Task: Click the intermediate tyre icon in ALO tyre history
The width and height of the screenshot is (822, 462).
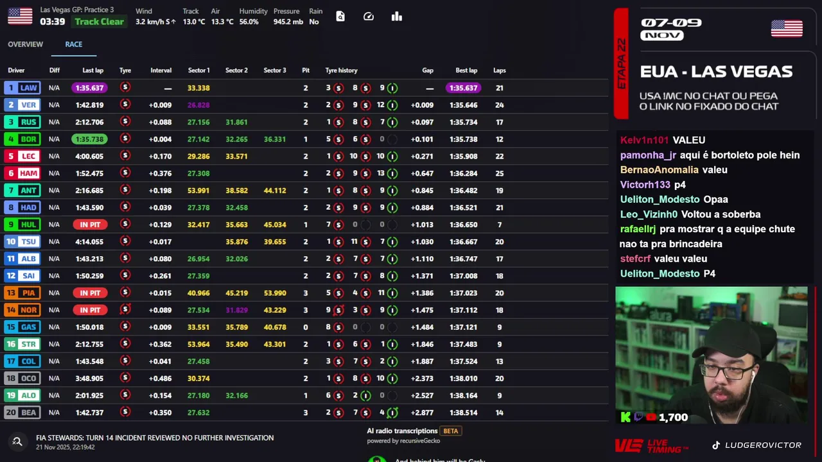Action: (x=365, y=395)
